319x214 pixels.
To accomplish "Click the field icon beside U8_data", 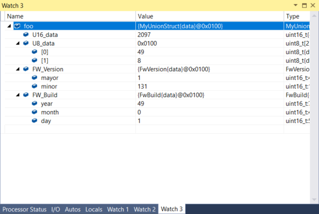I will [x=26, y=43].
